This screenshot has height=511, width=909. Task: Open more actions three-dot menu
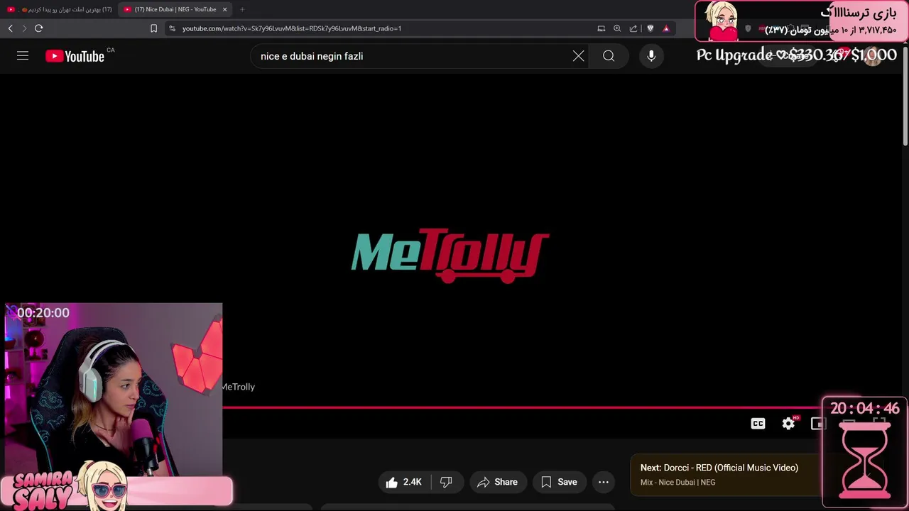[x=604, y=482]
